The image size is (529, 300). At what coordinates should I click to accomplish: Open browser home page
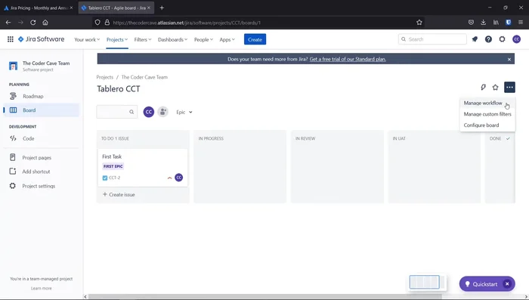point(45,23)
